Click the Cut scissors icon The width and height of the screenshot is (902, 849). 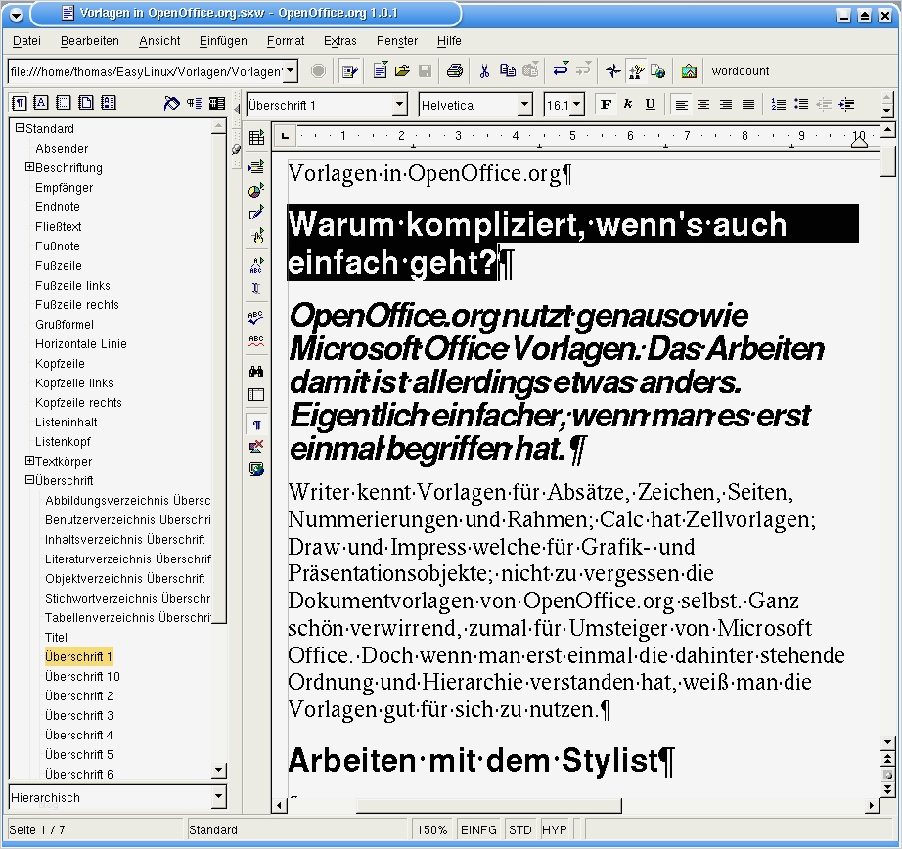coord(483,71)
